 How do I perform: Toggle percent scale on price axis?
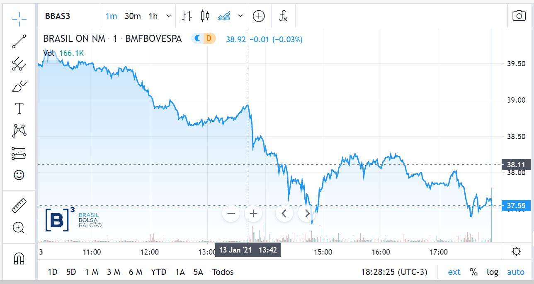click(x=473, y=272)
